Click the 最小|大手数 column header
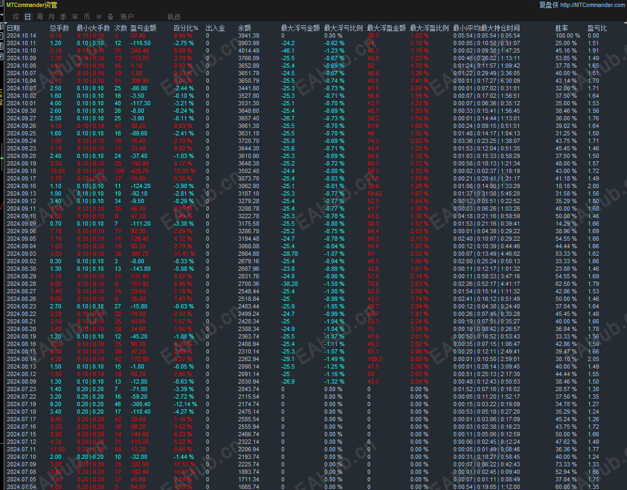This screenshot has height=490, width=627. (93, 28)
